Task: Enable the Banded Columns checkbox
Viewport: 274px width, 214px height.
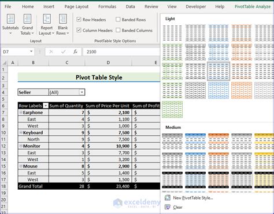Action: coord(118,30)
